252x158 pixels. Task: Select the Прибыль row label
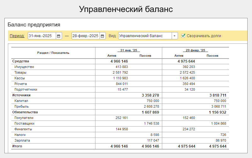coord(22,106)
